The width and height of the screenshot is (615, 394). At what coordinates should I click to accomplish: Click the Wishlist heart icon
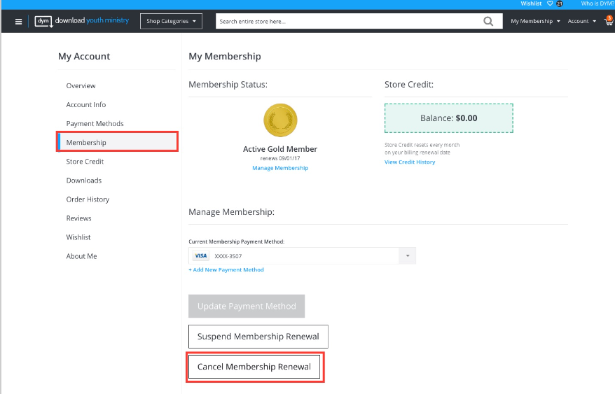(x=548, y=3)
